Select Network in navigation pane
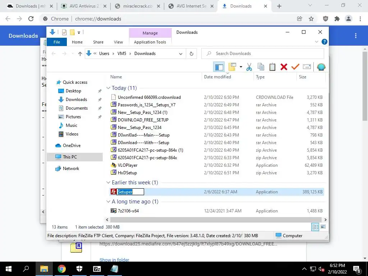This screenshot has width=368, height=276. [71, 169]
